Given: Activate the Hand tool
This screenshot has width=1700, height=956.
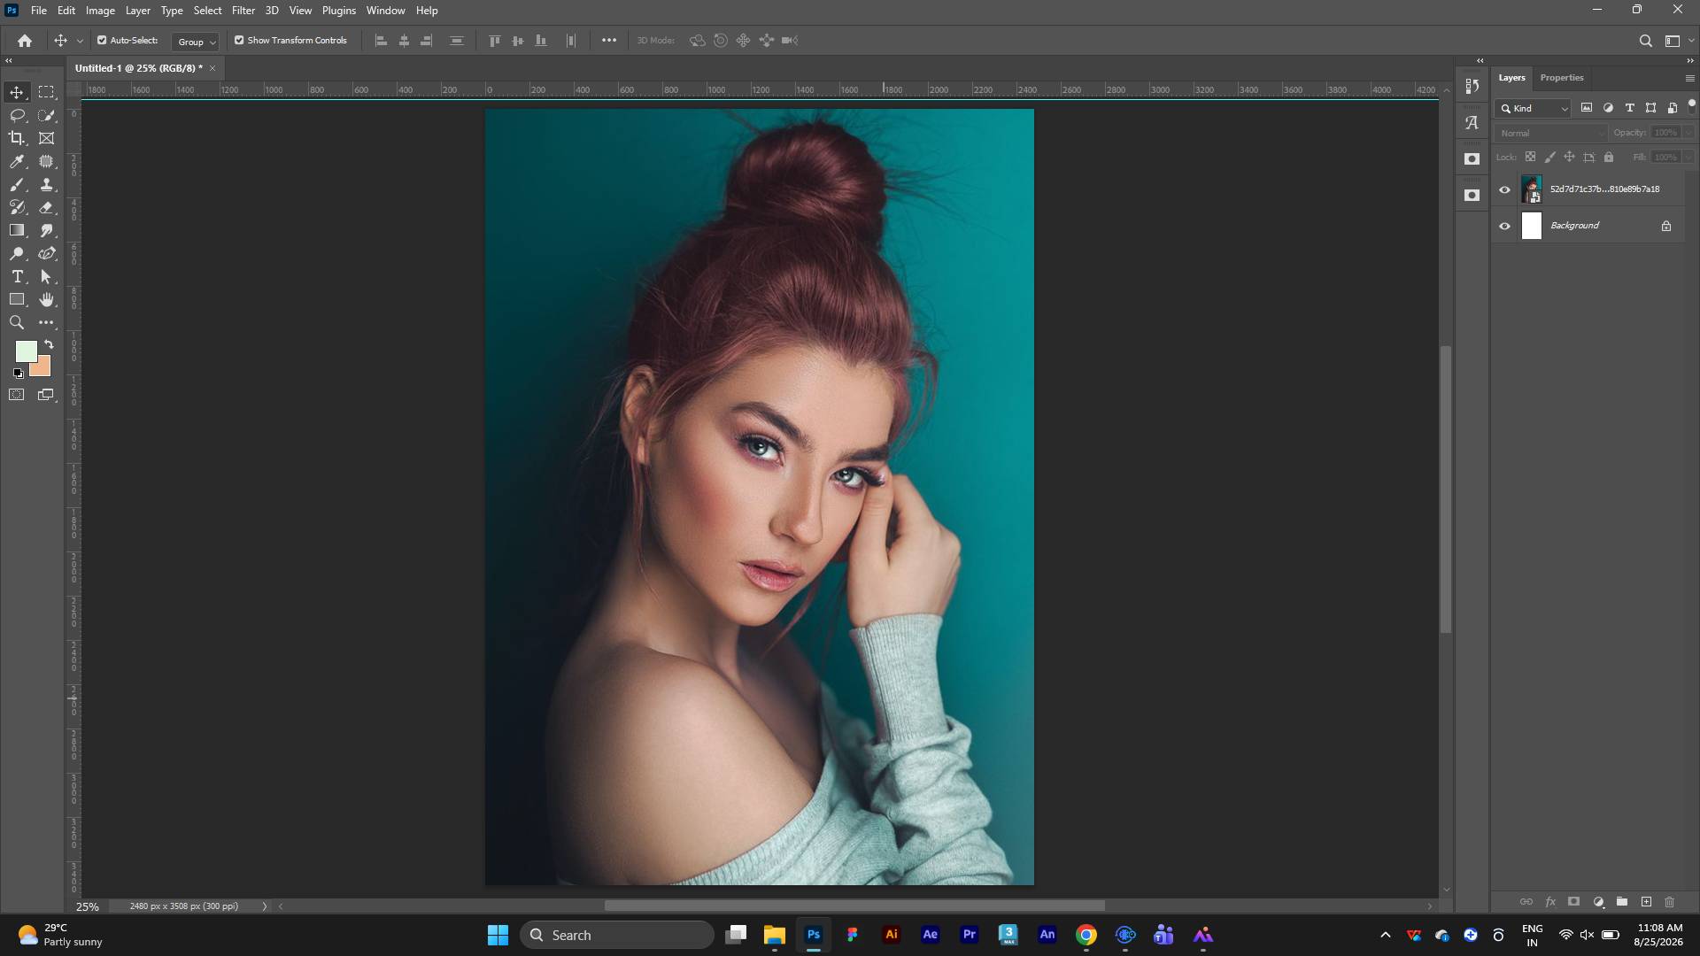Looking at the screenshot, I should coord(47,299).
